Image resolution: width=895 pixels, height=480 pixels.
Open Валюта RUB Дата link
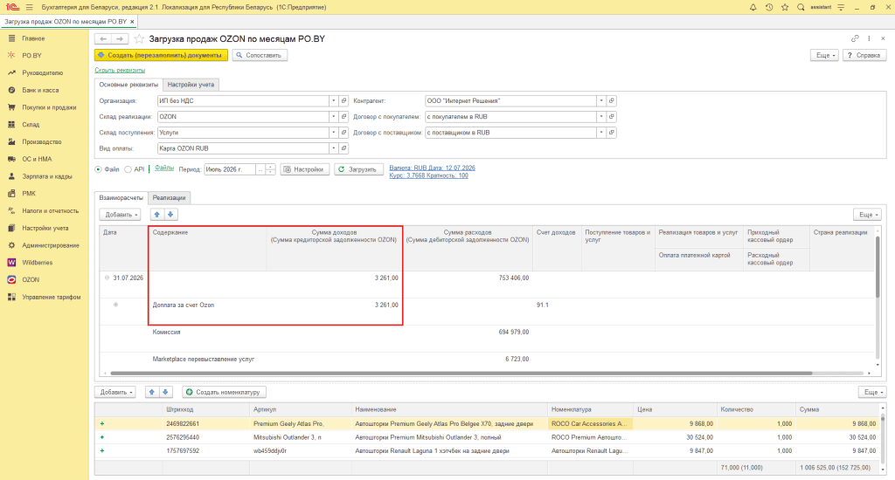pos(432,168)
